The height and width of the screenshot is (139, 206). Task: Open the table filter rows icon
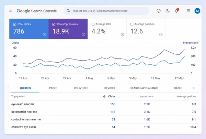[194, 88]
